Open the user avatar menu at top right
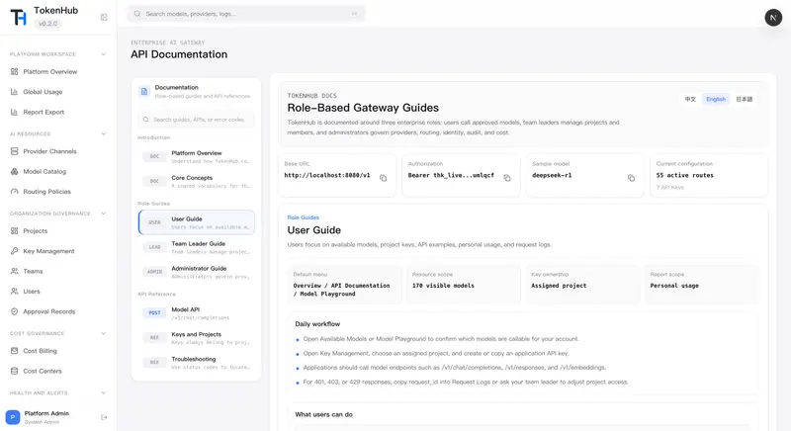791x431 pixels. (773, 18)
